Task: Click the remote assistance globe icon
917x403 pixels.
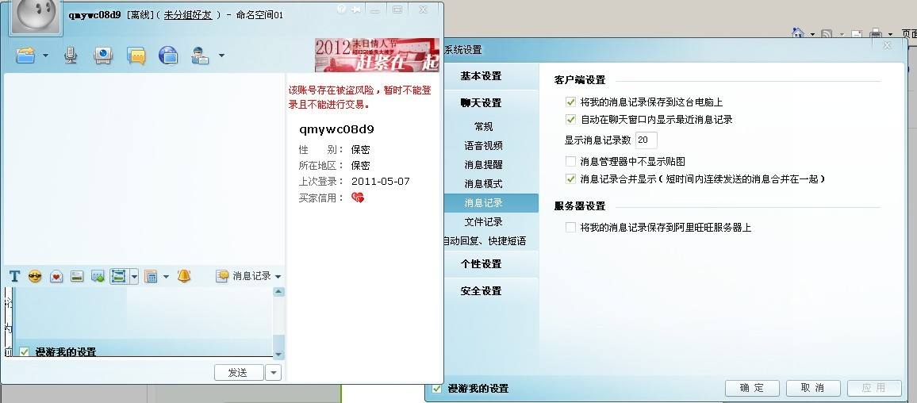Action: [x=168, y=56]
